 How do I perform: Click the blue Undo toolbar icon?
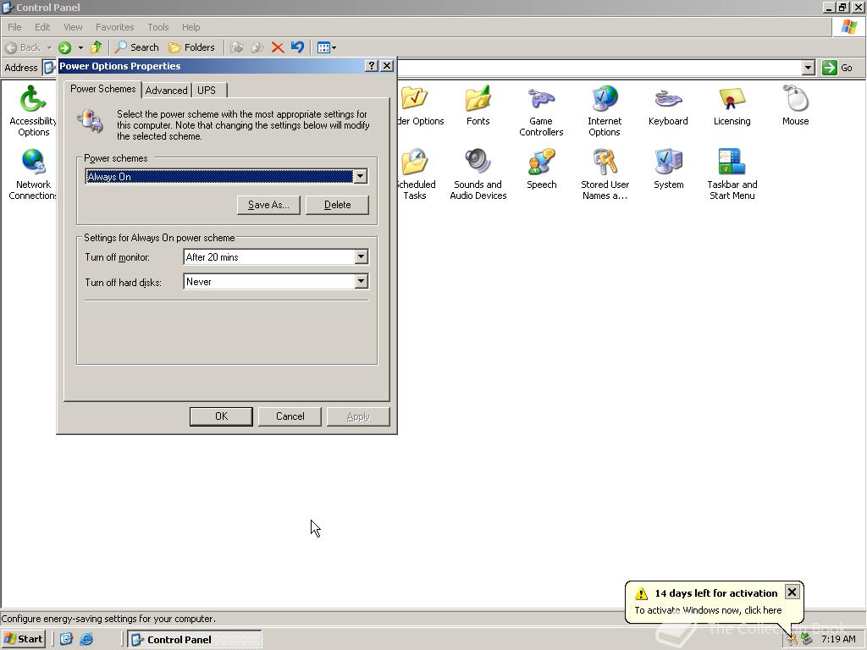[x=297, y=47]
